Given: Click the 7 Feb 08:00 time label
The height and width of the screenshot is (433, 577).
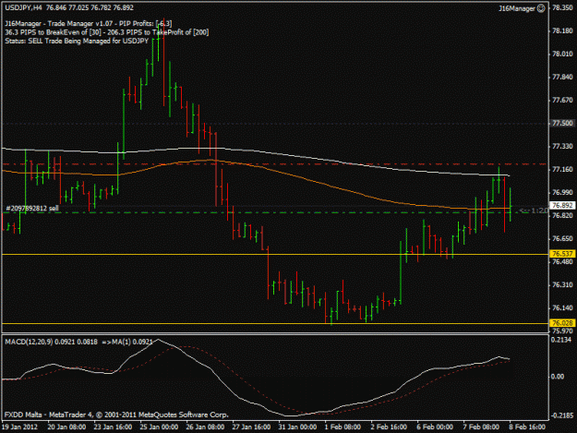Looking at the screenshot, I should (481, 427).
